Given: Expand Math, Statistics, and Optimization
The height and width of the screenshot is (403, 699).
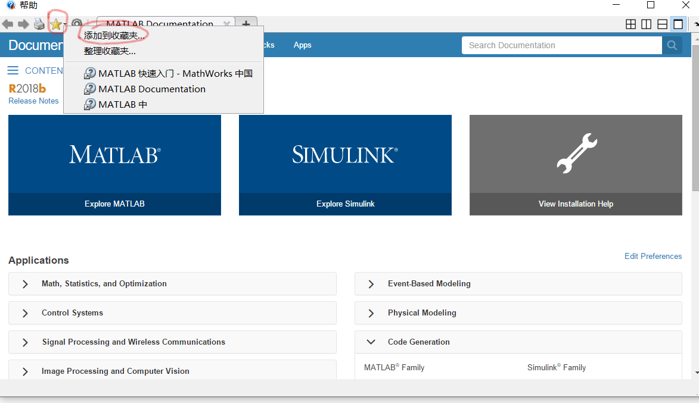Looking at the screenshot, I should pyautogui.click(x=172, y=284).
